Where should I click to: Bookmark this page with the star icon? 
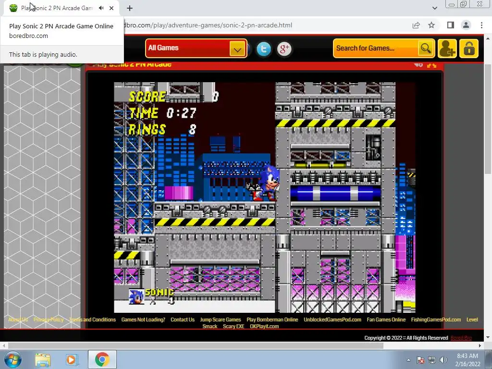[x=432, y=25]
